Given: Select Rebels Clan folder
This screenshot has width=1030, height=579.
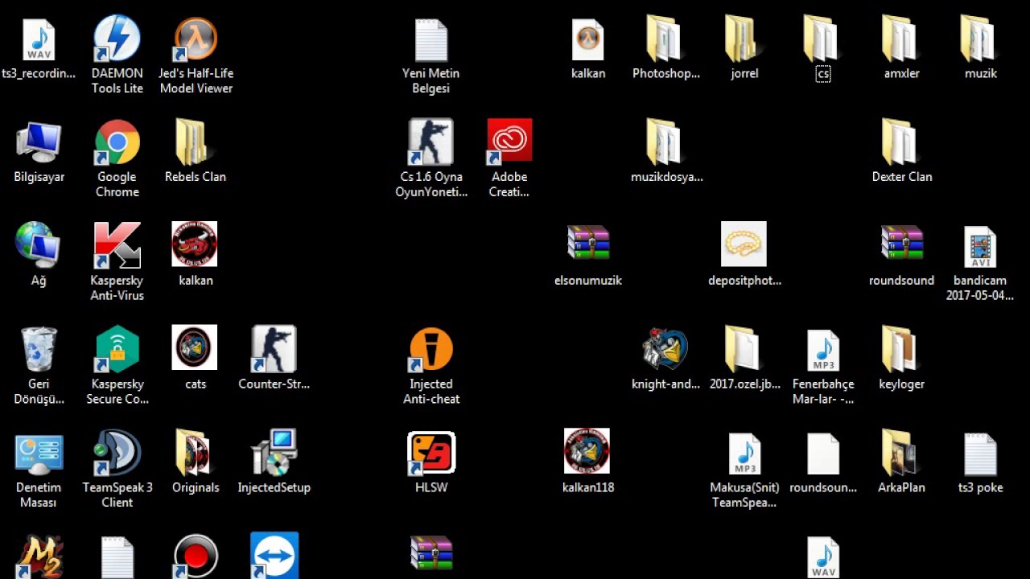Looking at the screenshot, I should coord(193,142).
